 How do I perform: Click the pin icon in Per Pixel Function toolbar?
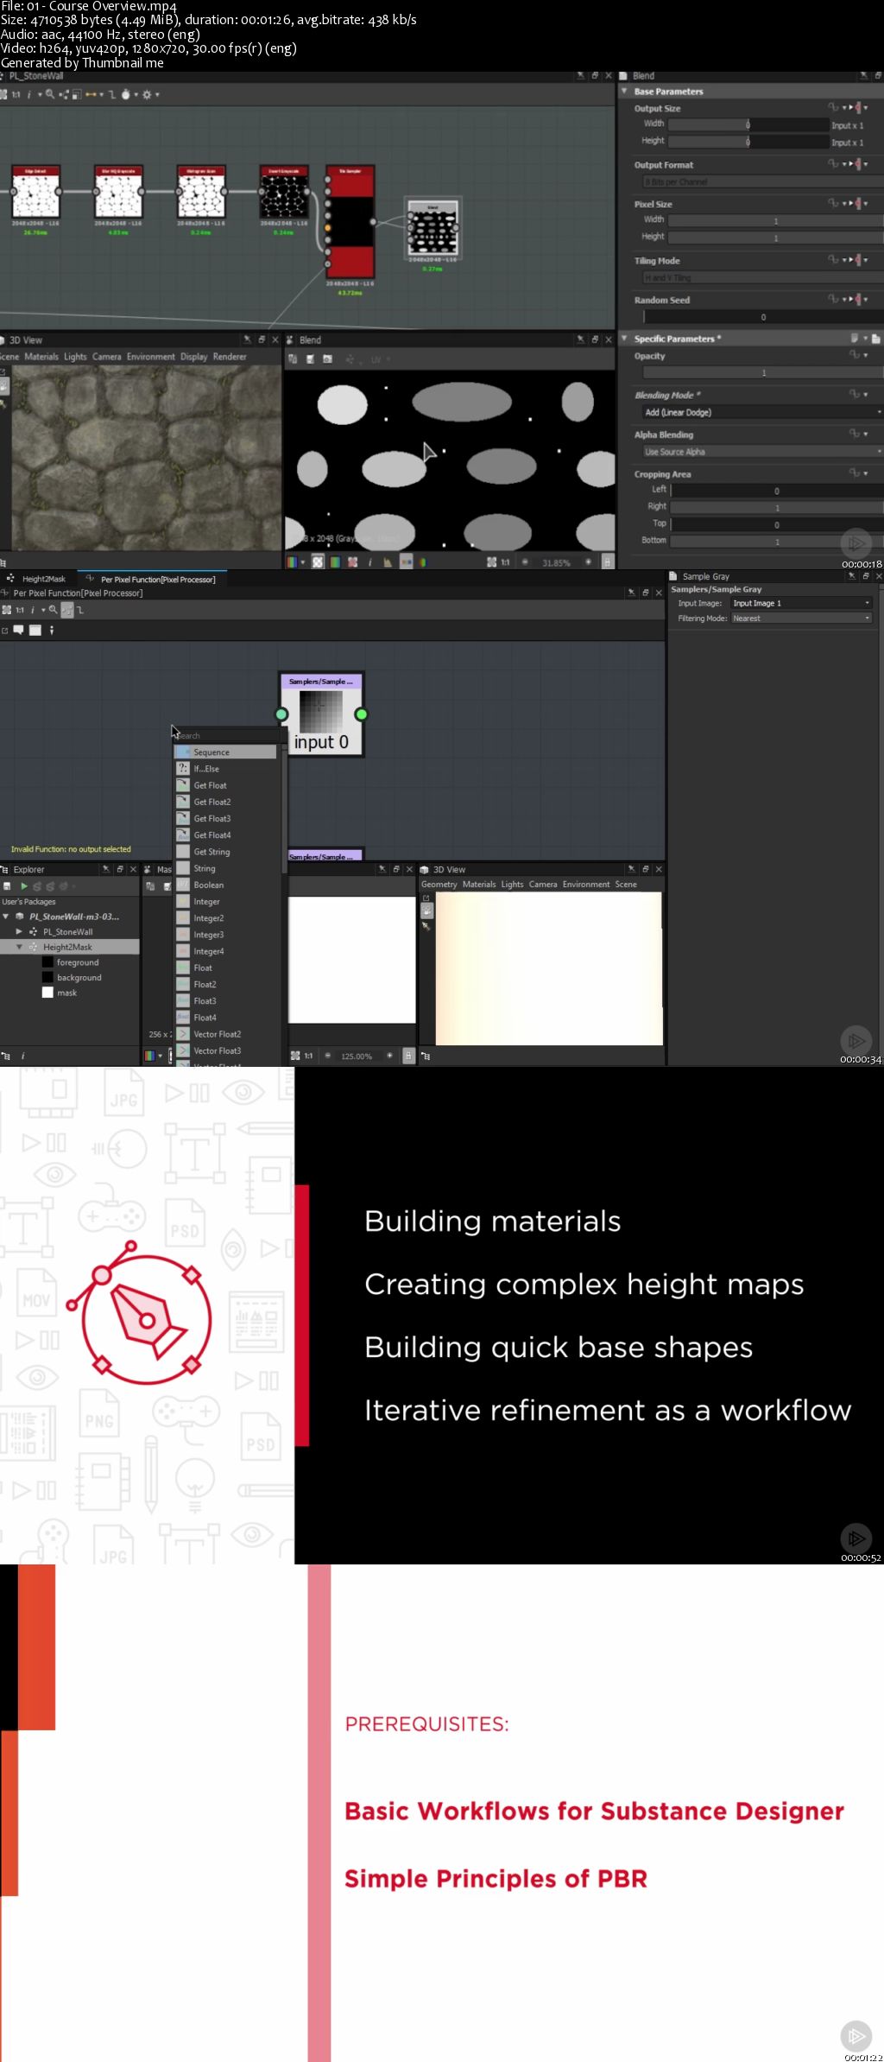coord(52,630)
